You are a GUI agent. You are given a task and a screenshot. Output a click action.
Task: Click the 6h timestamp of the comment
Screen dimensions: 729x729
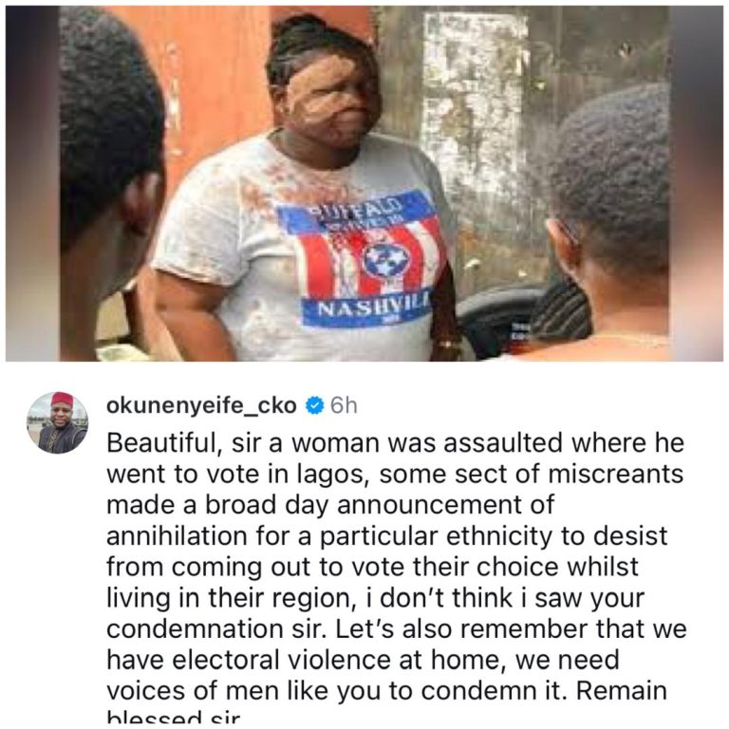point(344,406)
